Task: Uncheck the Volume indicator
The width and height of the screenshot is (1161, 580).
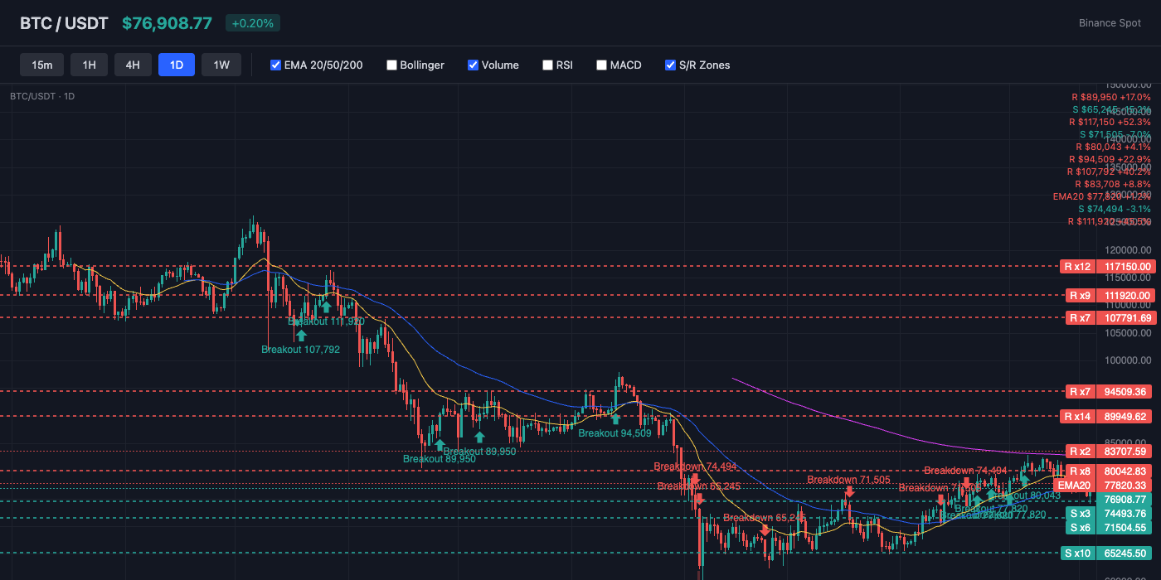Action: click(x=473, y=65)
